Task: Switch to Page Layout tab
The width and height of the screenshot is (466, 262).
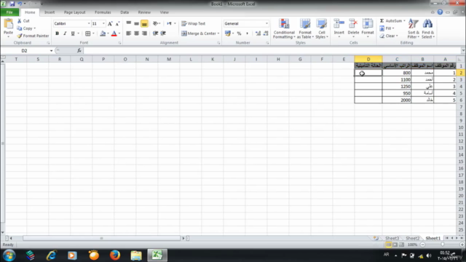Action: point(74,12)
